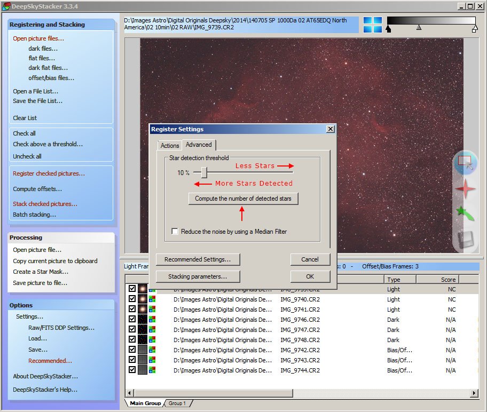
Task: Click red Recommended link under Options
Action: click(x=50, y=361)
